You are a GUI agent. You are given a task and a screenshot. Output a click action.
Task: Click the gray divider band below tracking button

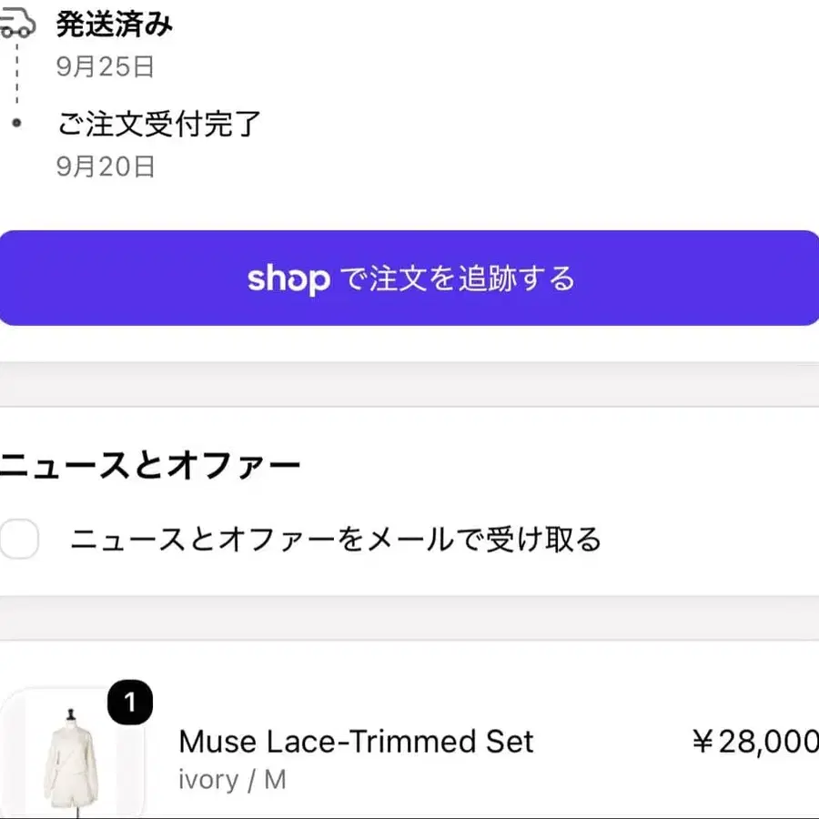click(x=409, y=384)
